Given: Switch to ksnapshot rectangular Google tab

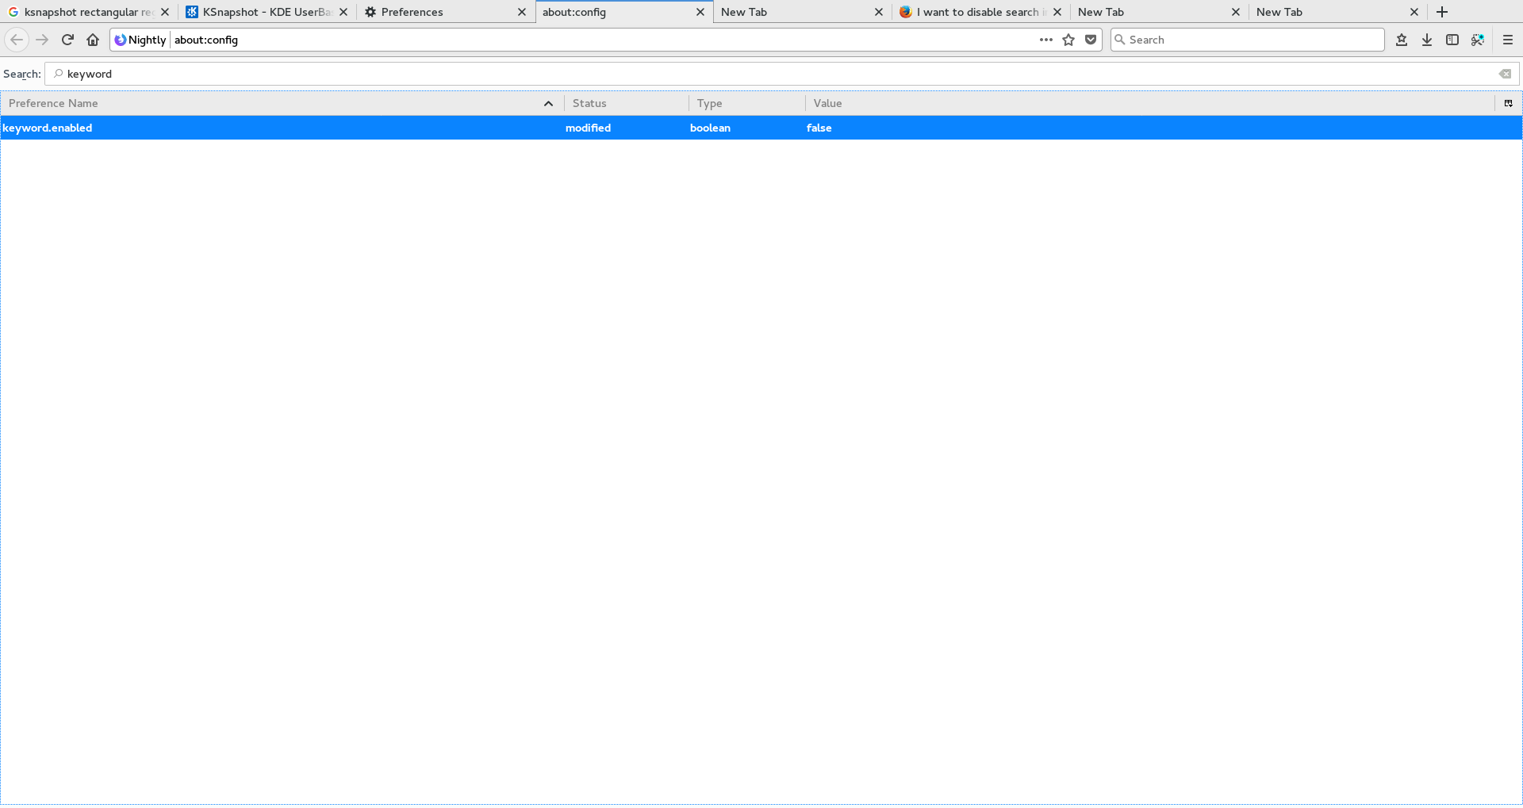Looking at the screenshot, I should point(89,12).
